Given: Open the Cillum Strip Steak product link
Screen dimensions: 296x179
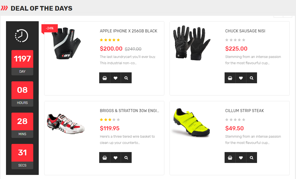Looking at the screenshot, I should (x=244, y=111).
